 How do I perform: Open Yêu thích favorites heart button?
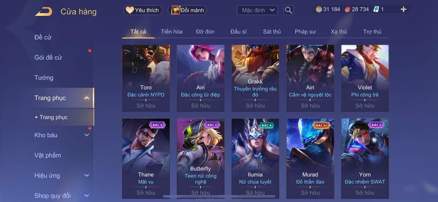click(x=142, y=10)
